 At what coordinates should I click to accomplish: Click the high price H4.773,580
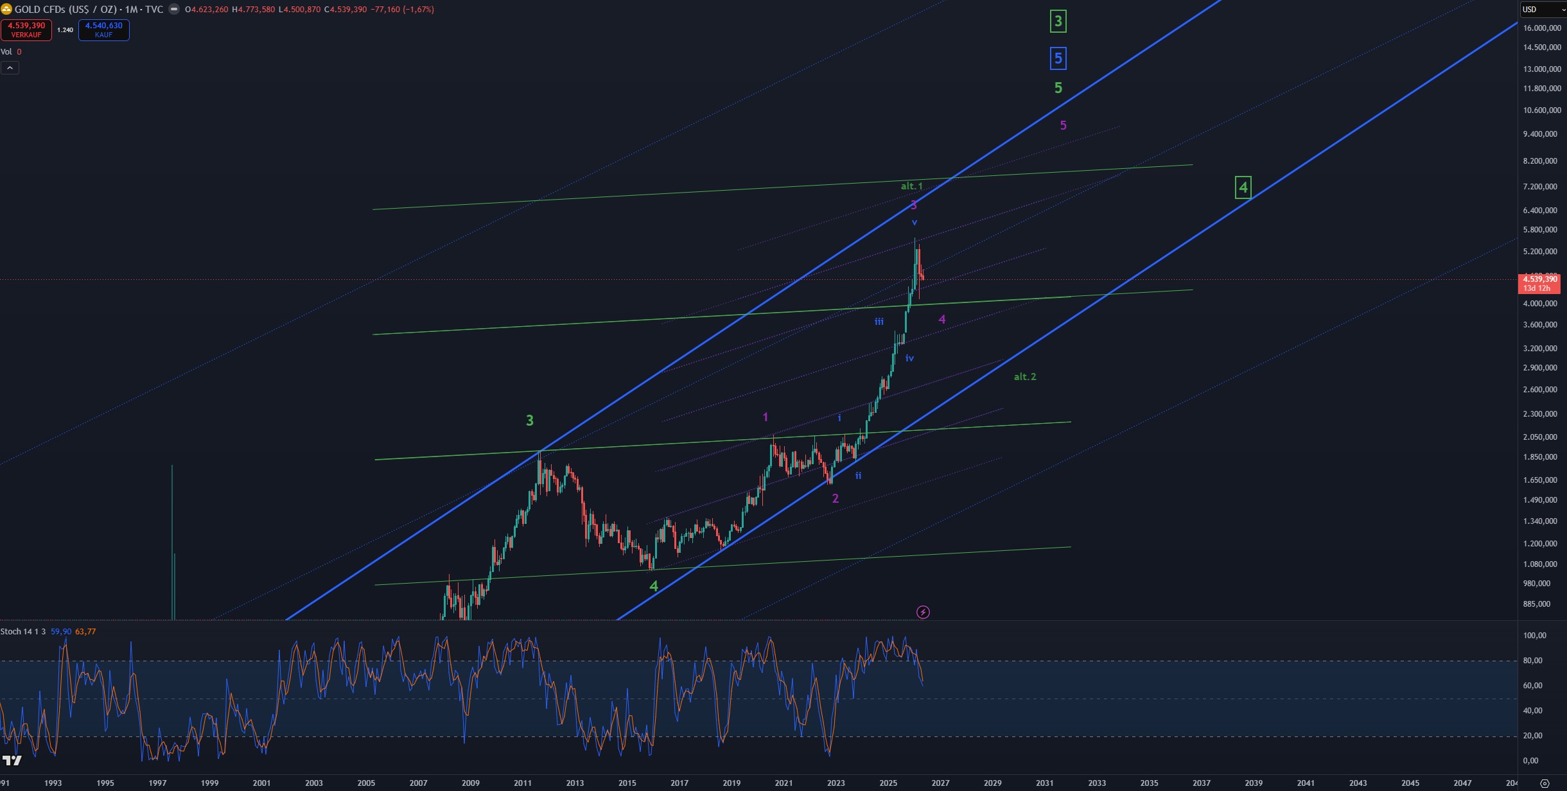253,10
